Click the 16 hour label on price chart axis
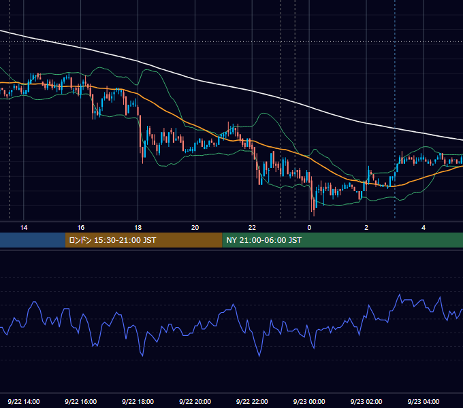 81,228
